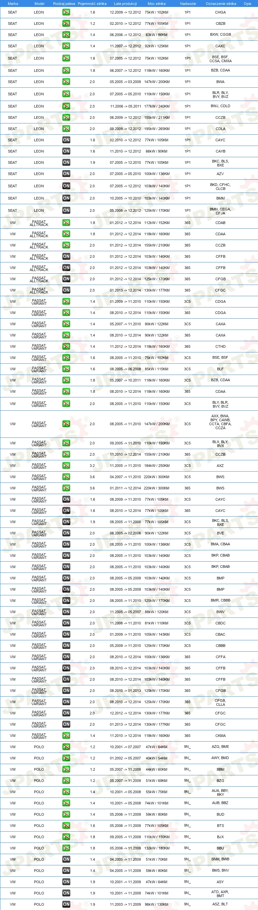Screen dimensions: 258x910
Task: Click the diesel ON icon for the AZV engine
Action: [x=66, y=174]
